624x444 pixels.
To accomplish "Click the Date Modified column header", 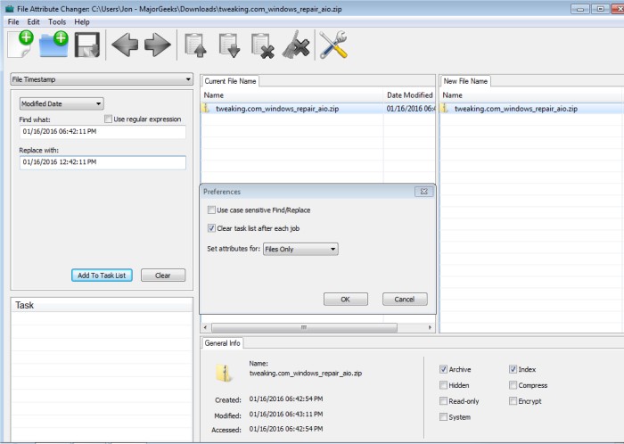I will tap(409, 95).
